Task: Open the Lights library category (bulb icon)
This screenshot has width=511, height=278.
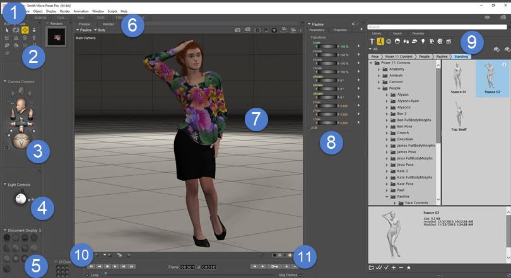Action: point(423,42)
